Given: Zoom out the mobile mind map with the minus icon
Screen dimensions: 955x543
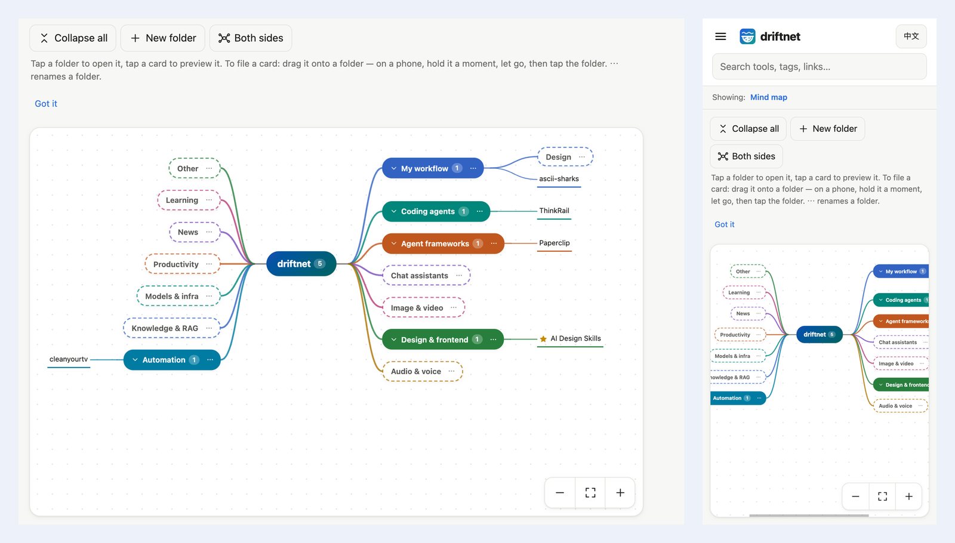Looking at the screenshot, I should 855,496.
